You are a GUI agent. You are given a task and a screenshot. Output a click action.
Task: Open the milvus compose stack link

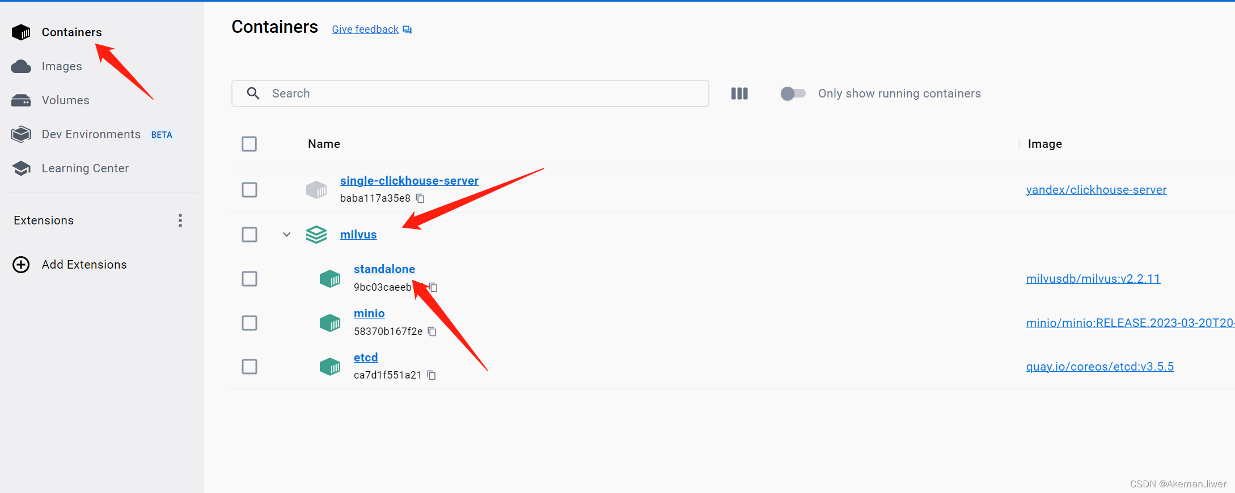(x=358, y=235)
